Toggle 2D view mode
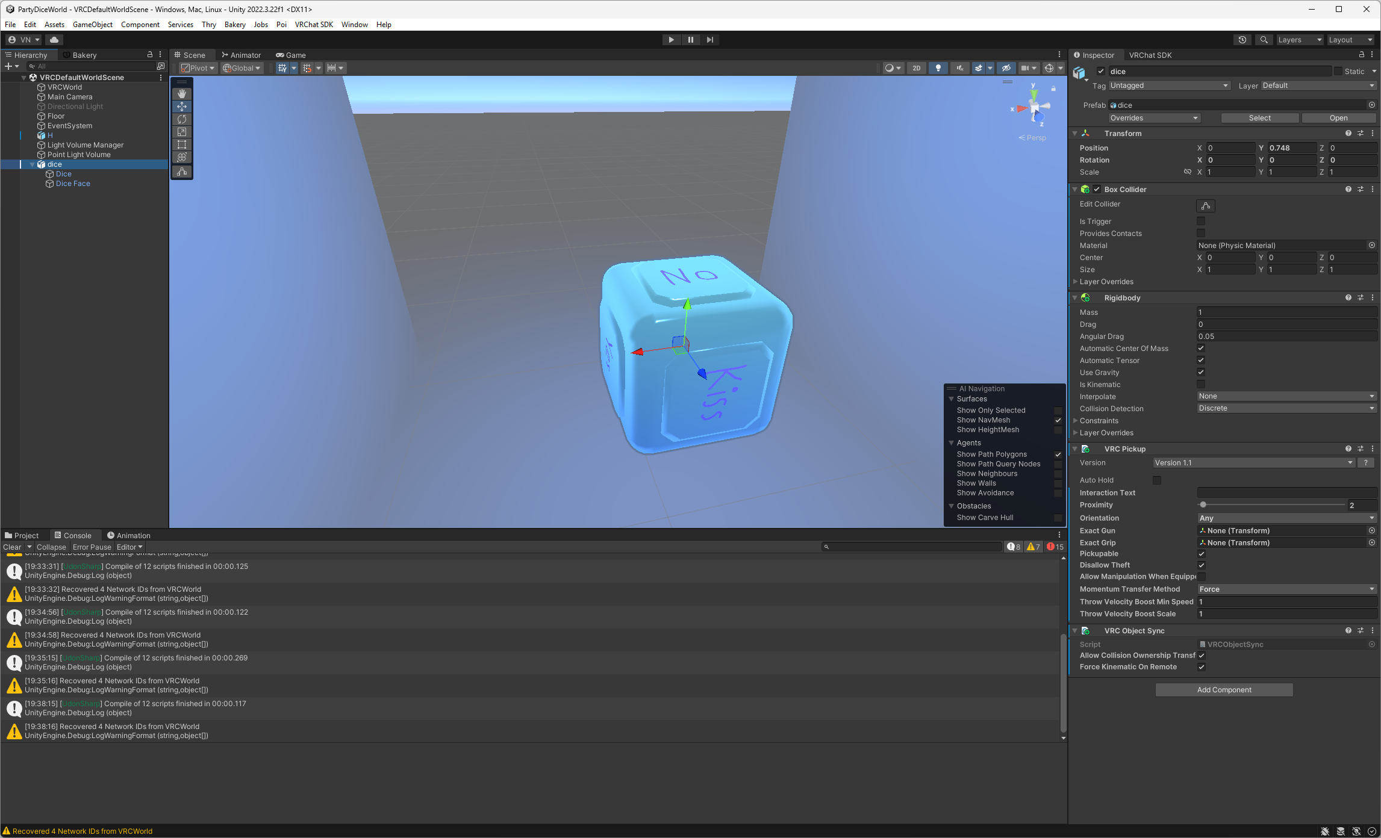 click(916, 68)
